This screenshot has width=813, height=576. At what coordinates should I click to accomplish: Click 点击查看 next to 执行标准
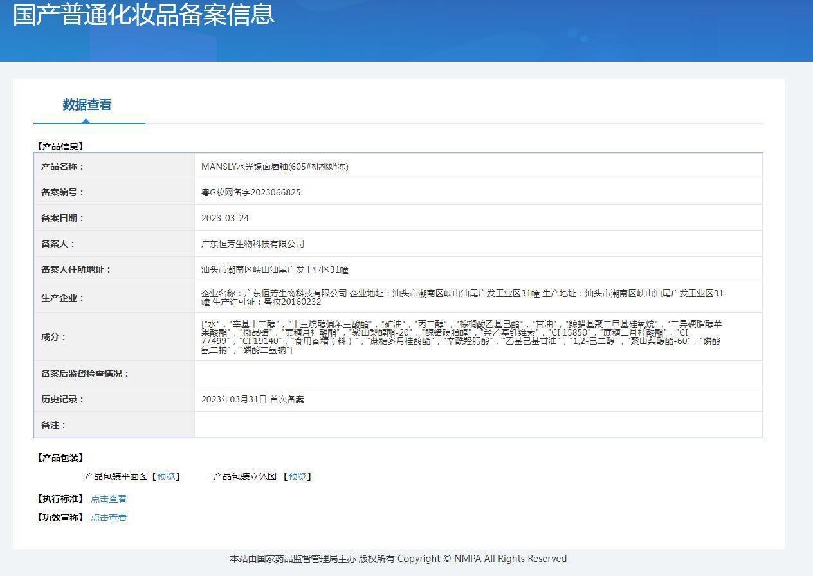(x=109, y=499)
